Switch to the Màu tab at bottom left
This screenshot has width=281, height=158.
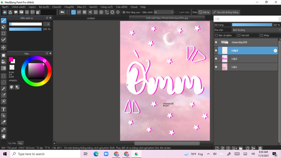coord(20,143)
